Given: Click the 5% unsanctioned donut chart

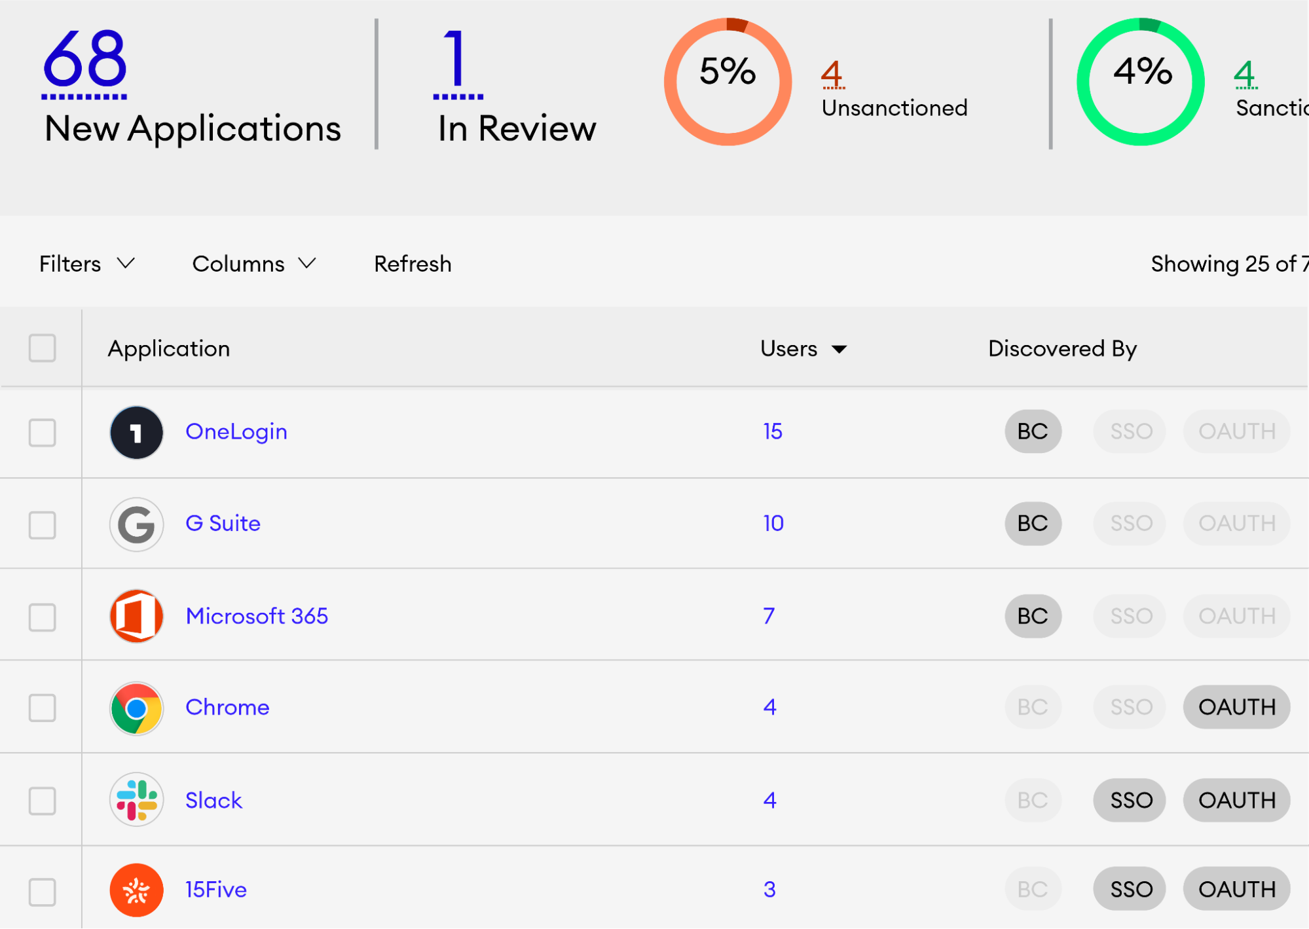Looking at the screenshot, I should [728, 82].
